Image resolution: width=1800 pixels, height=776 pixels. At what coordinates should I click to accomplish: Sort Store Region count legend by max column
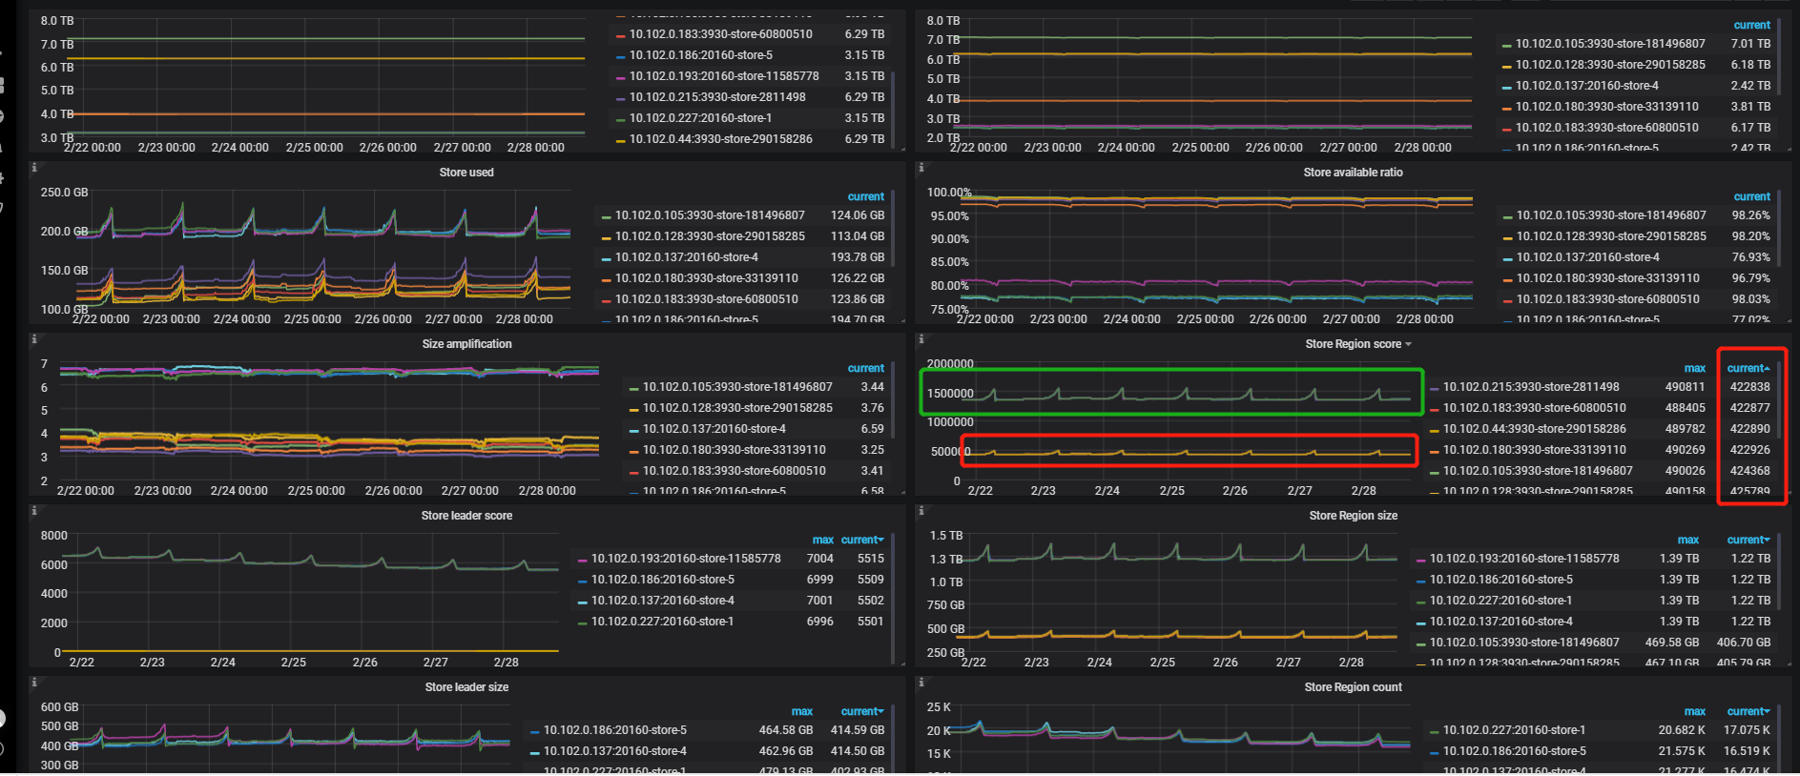[1694, 711]
